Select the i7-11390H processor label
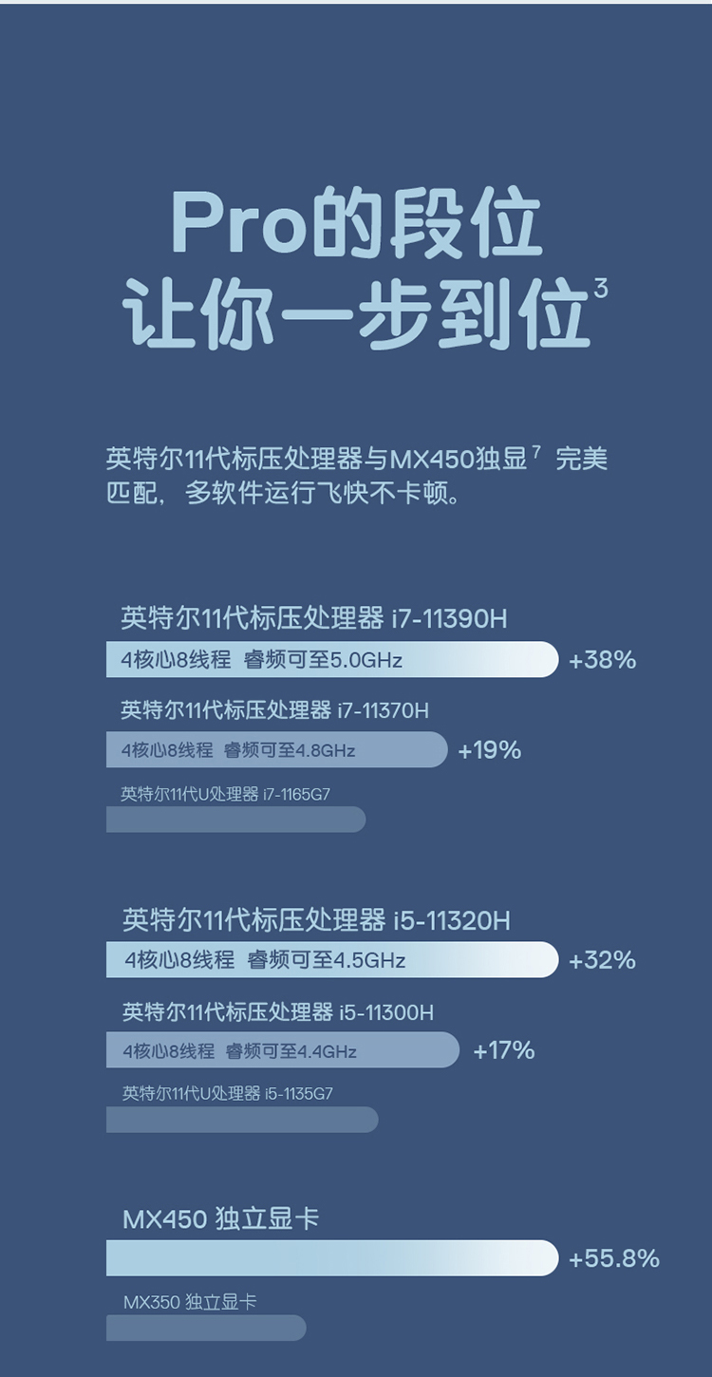 314,619
